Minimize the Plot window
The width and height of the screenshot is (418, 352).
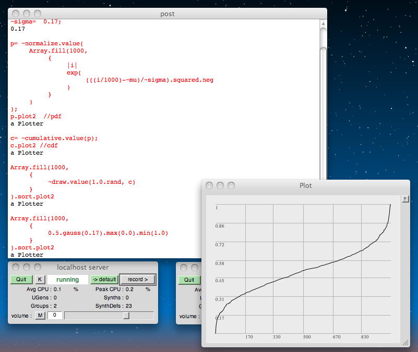(x=220, y=185)
